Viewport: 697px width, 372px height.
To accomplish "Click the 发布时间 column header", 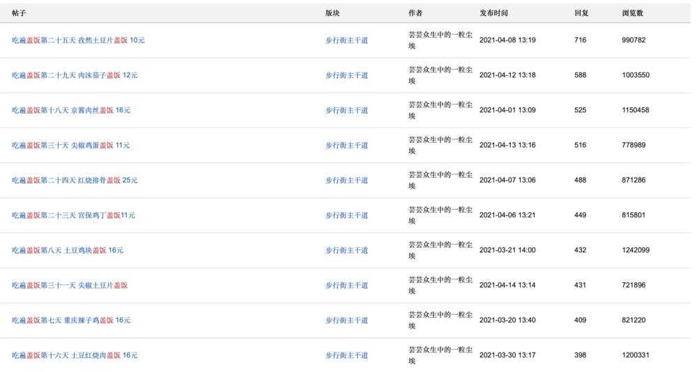I will click(493, 13).
